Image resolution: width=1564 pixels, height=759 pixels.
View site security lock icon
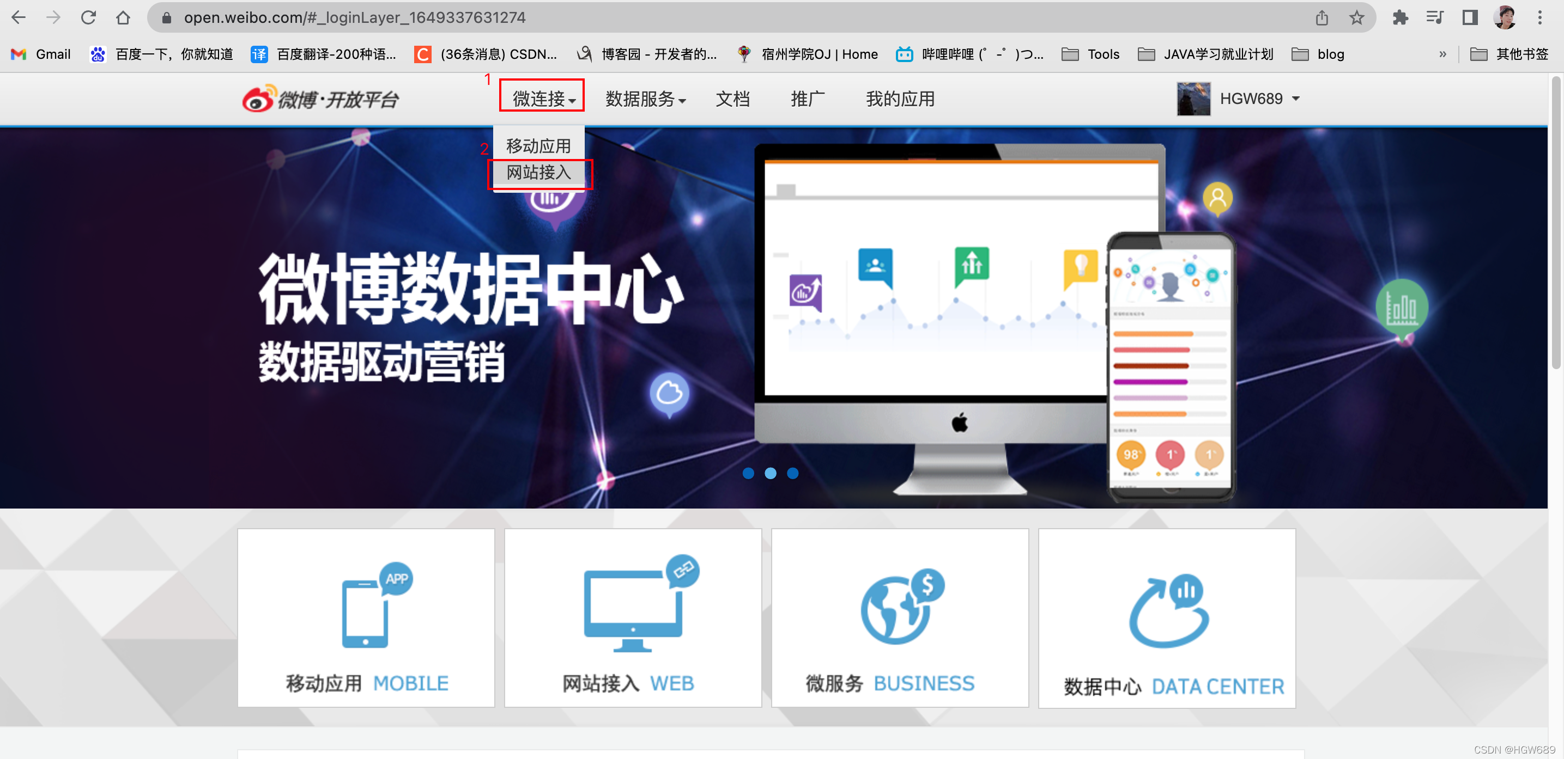[x=166, y=17]
